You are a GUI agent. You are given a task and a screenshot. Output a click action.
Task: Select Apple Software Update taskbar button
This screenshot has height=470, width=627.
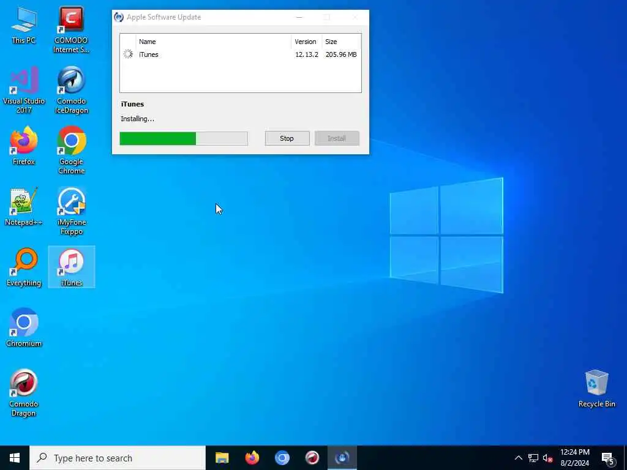pyautogui.click(x=342, y=458)
